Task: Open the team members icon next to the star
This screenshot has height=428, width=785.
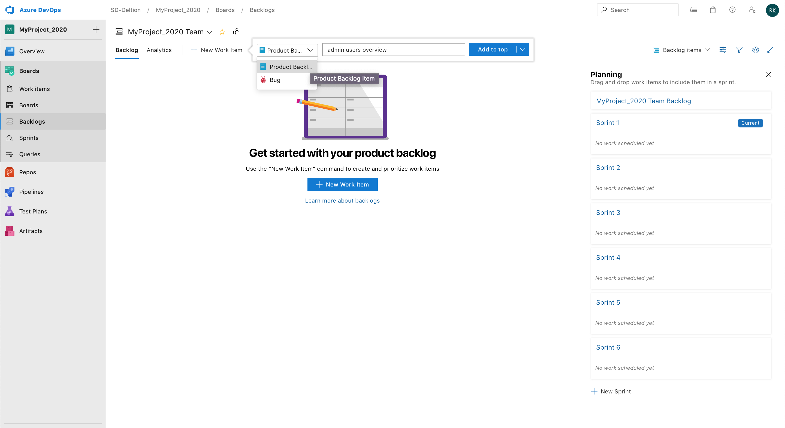Action: point(235,32)
